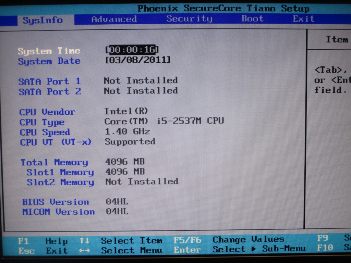
Task: Click the Slot1 Memory label
Action: click(60, 173)
